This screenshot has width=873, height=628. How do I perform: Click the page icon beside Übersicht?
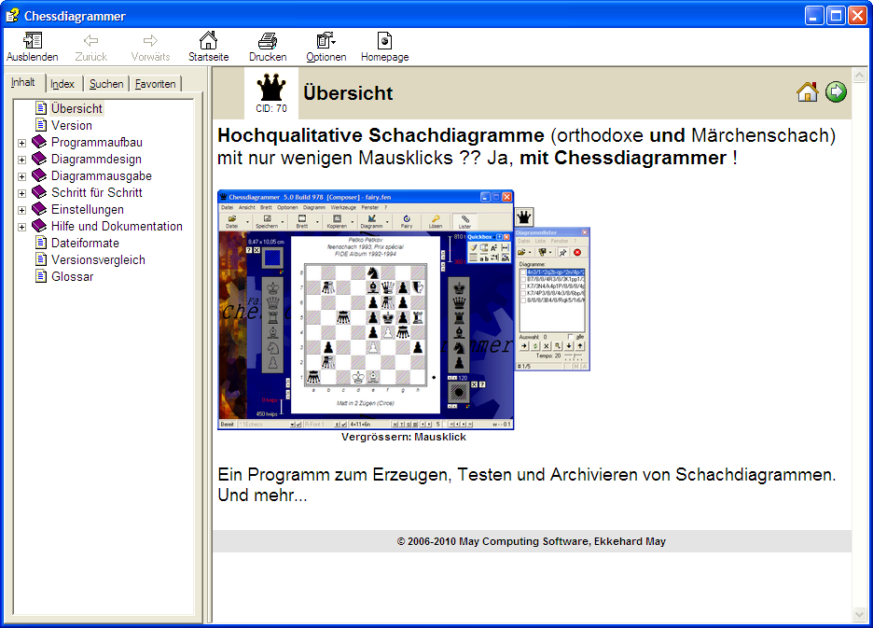[41, 107]
